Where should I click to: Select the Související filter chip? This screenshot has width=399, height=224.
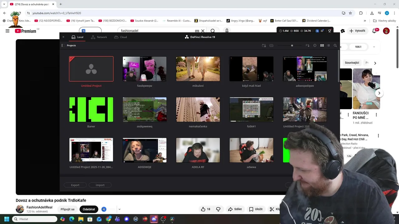pyautogui.click(x=352, y=63)
